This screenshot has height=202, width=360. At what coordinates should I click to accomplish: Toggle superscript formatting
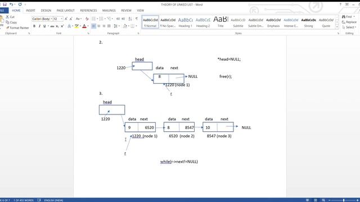tap(62, 26)
